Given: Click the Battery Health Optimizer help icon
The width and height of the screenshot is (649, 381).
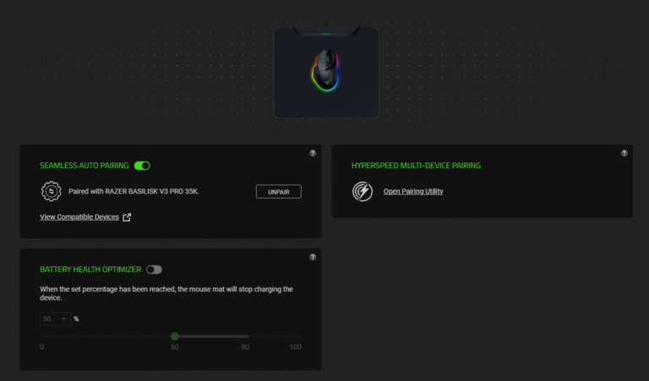Looking at the screenshot, I should [313, 257].
